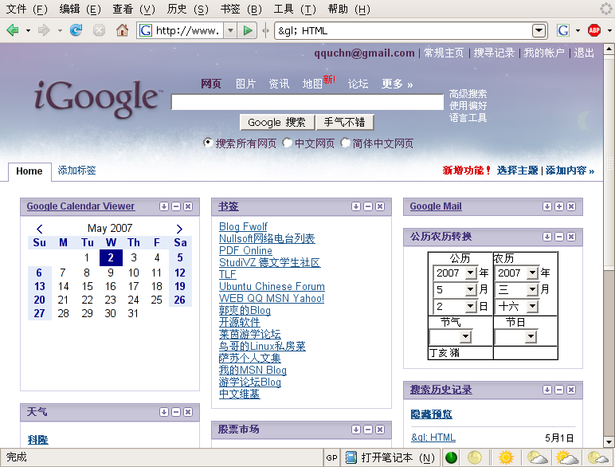Open the 公历 day 2 dropdown

(x=470, y=306)
